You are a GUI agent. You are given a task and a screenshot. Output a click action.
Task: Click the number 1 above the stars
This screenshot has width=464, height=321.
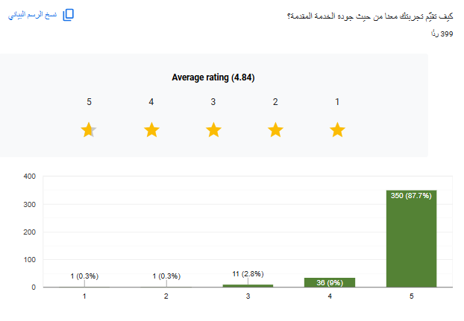[x=337, y=102]
